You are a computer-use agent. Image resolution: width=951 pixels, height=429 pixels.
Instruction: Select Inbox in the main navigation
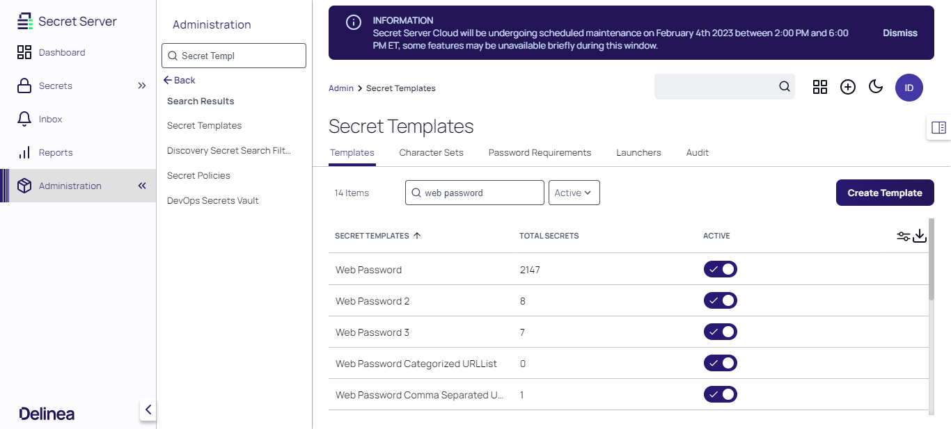coord(51,119)
